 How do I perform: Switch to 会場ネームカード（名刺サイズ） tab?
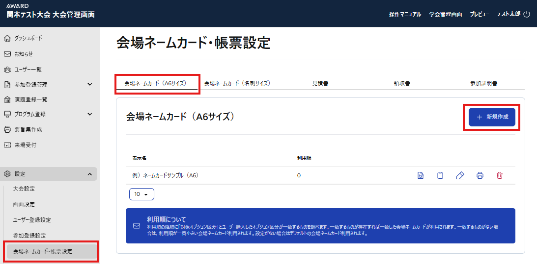click(237, 83)
